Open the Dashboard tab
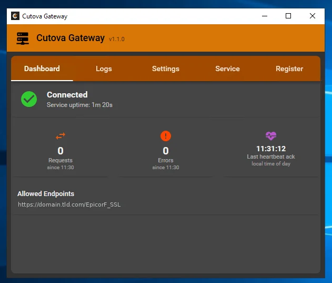Viewport: 332px width, 283px height. coord(42,69)
